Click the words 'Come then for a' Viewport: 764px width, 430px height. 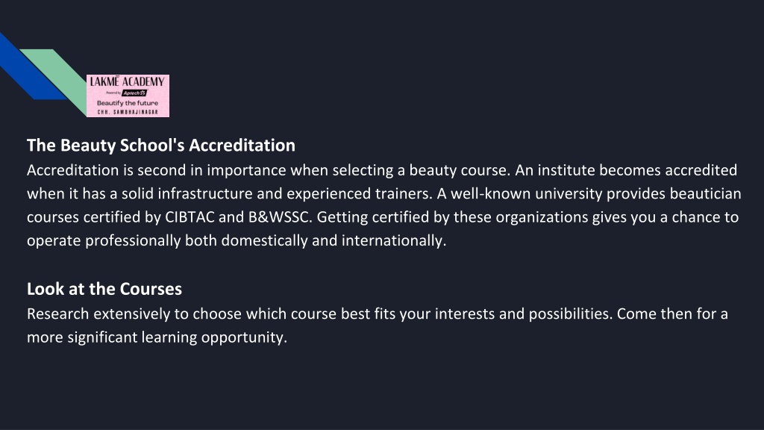(672, 314)
